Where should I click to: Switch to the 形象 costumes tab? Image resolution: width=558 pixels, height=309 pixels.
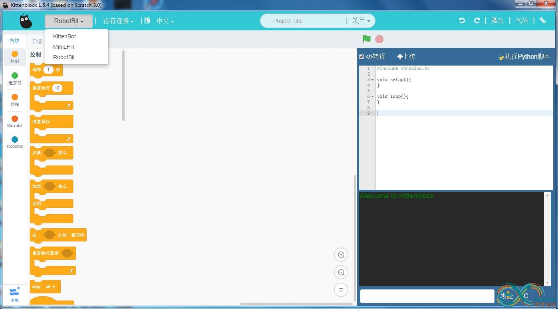38,41
